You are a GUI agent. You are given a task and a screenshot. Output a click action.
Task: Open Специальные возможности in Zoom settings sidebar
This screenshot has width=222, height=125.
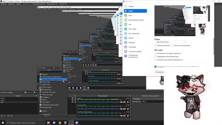[135, 56]
